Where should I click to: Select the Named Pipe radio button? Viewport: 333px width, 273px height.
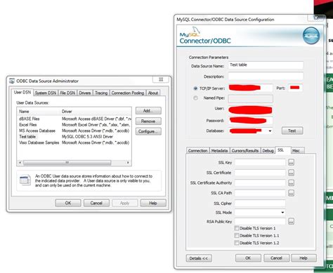point(195,98)
